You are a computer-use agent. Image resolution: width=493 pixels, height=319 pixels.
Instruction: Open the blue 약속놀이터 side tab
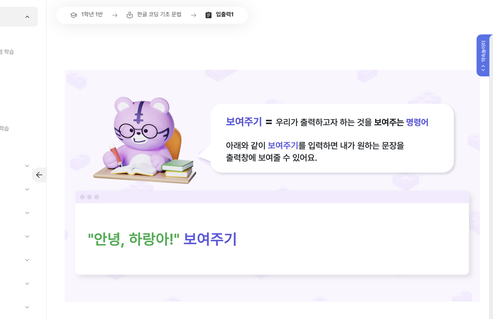point(483,55)
